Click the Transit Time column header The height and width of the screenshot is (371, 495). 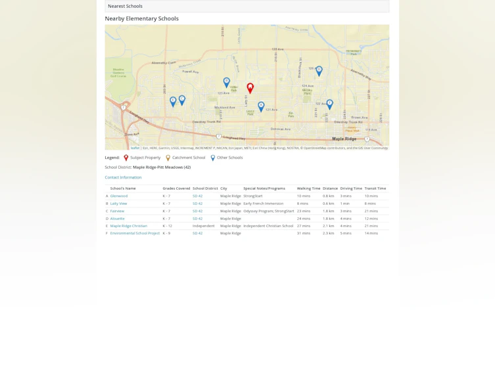(x=375, y=188)
